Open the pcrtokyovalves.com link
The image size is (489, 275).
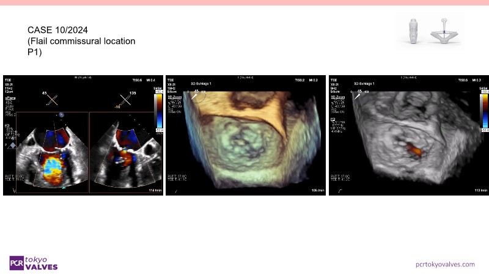[444, 264]
